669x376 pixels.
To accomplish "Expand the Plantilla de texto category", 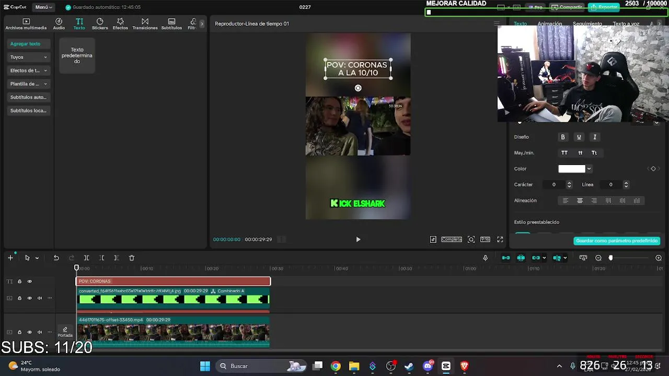I will [x=29, y=84].
